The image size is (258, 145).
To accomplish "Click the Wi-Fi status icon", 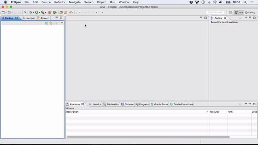I will [x=215, y=2].
